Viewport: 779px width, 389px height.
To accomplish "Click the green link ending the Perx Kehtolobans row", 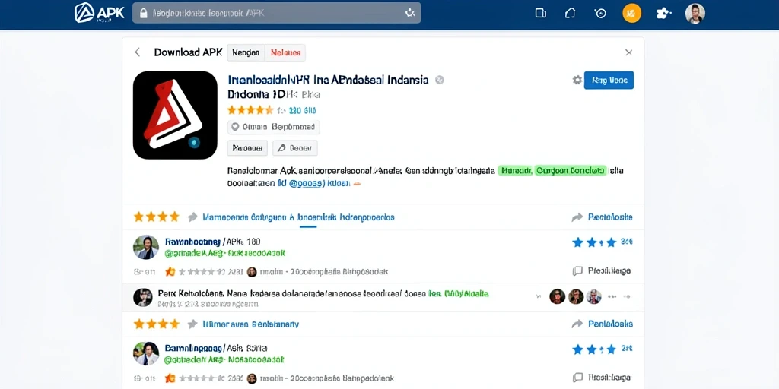I will click(458, 293).
